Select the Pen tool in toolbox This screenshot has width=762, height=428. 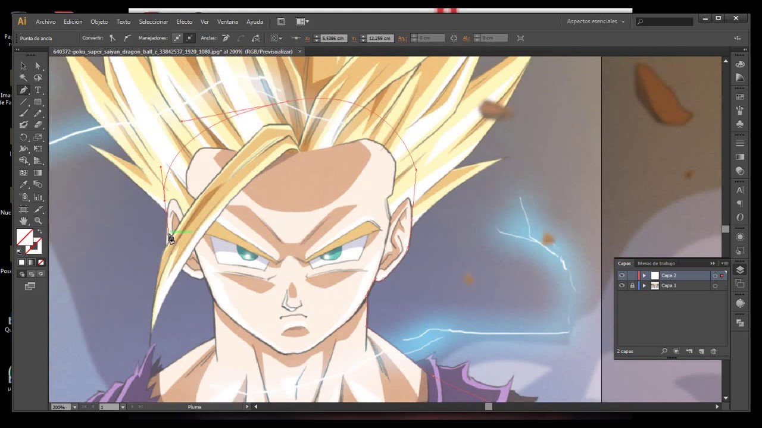(x=23, y=90)
